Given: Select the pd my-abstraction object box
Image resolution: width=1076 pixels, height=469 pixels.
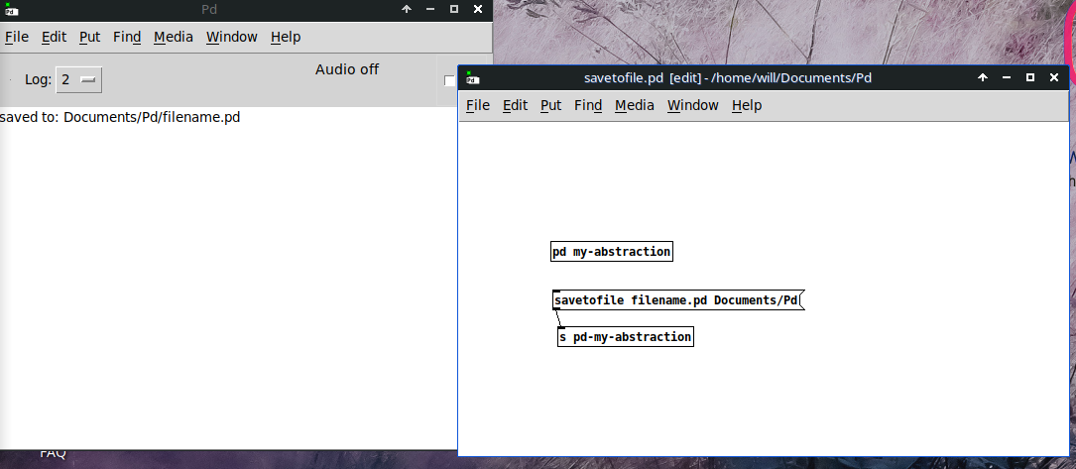Looking at the screenshot, I should (x=611, y=252).
